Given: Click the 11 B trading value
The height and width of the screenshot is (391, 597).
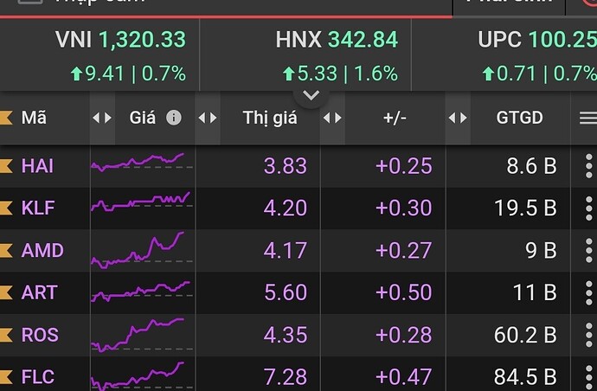Looking at the screenshot, I should tap(535, 292).
